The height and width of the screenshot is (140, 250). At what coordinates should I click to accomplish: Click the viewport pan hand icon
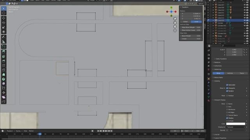point(175,23)
